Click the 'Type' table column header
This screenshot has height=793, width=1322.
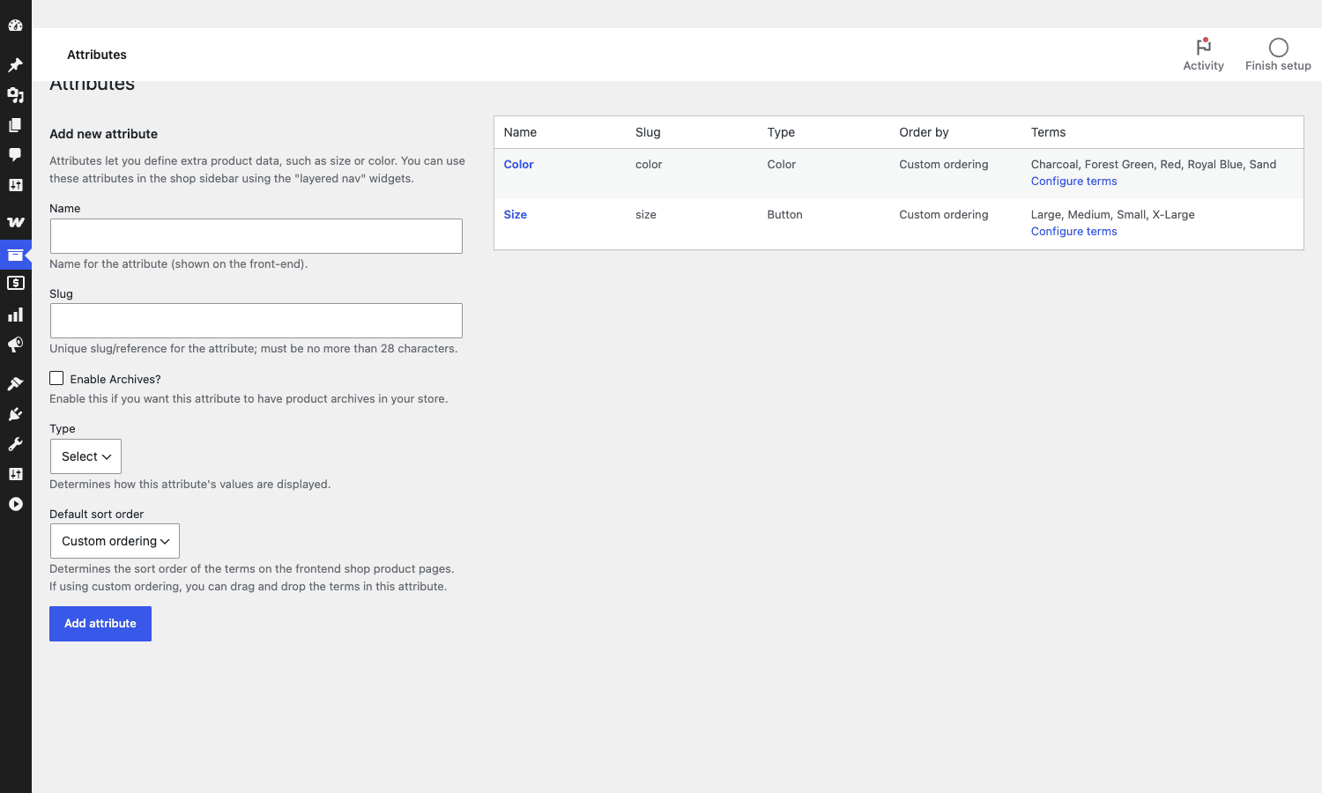781,132
